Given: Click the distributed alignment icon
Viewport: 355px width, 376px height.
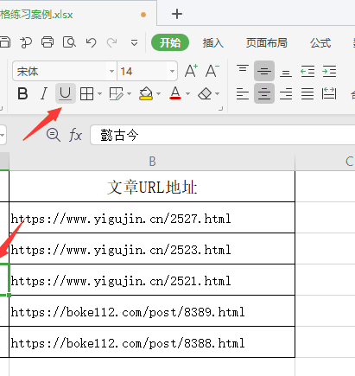Looking at the screenshot, I should (329, 93).
